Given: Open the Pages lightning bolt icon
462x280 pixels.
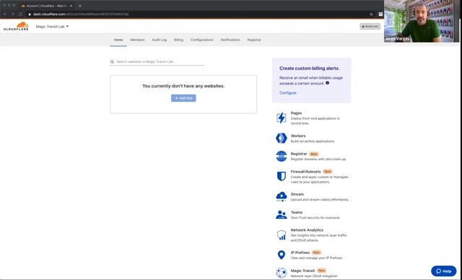Looking at the screenshot, I should [x=282, y=118].
